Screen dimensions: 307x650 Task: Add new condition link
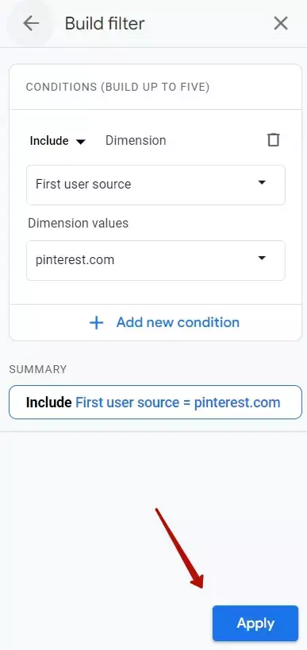pyautogui.click(x=178, y=322)
